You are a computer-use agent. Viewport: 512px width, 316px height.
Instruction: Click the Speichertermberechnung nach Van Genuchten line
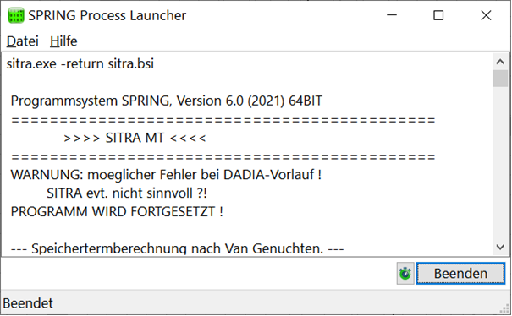pos(177,248)
